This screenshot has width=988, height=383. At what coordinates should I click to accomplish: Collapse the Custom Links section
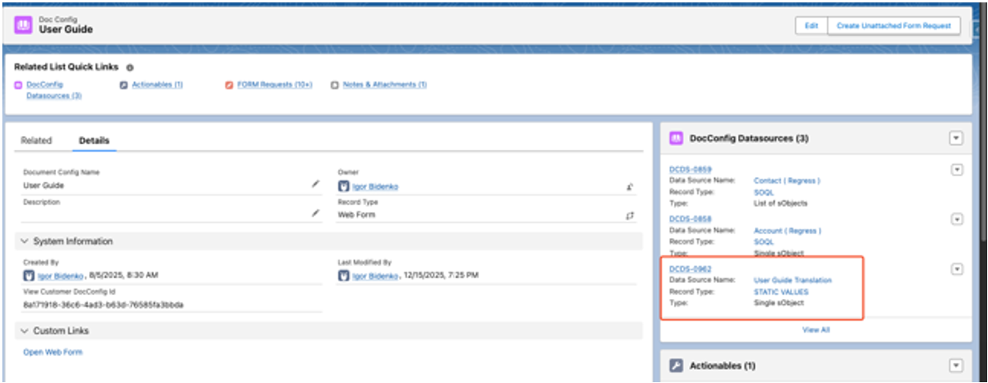click(25, 331)
